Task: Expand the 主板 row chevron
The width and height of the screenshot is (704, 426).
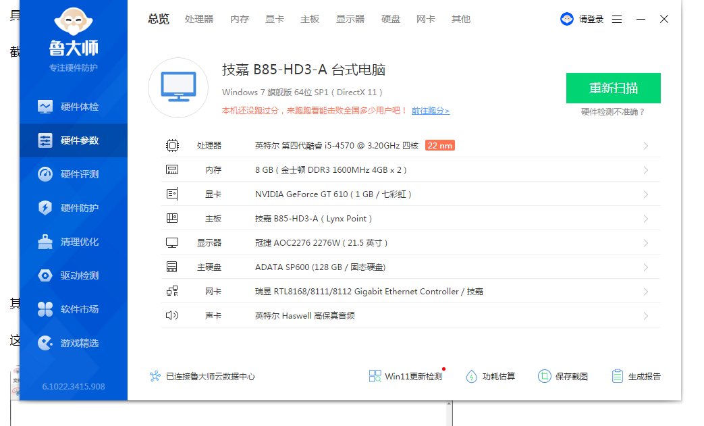Action: [x=646, y=219]
